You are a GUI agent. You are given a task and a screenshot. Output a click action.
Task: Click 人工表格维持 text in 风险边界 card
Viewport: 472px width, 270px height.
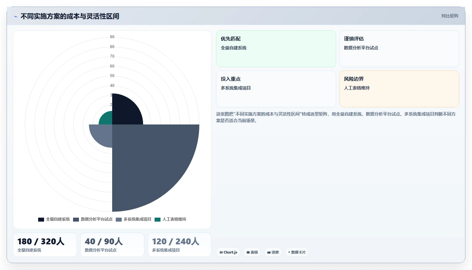pos(357,88)
